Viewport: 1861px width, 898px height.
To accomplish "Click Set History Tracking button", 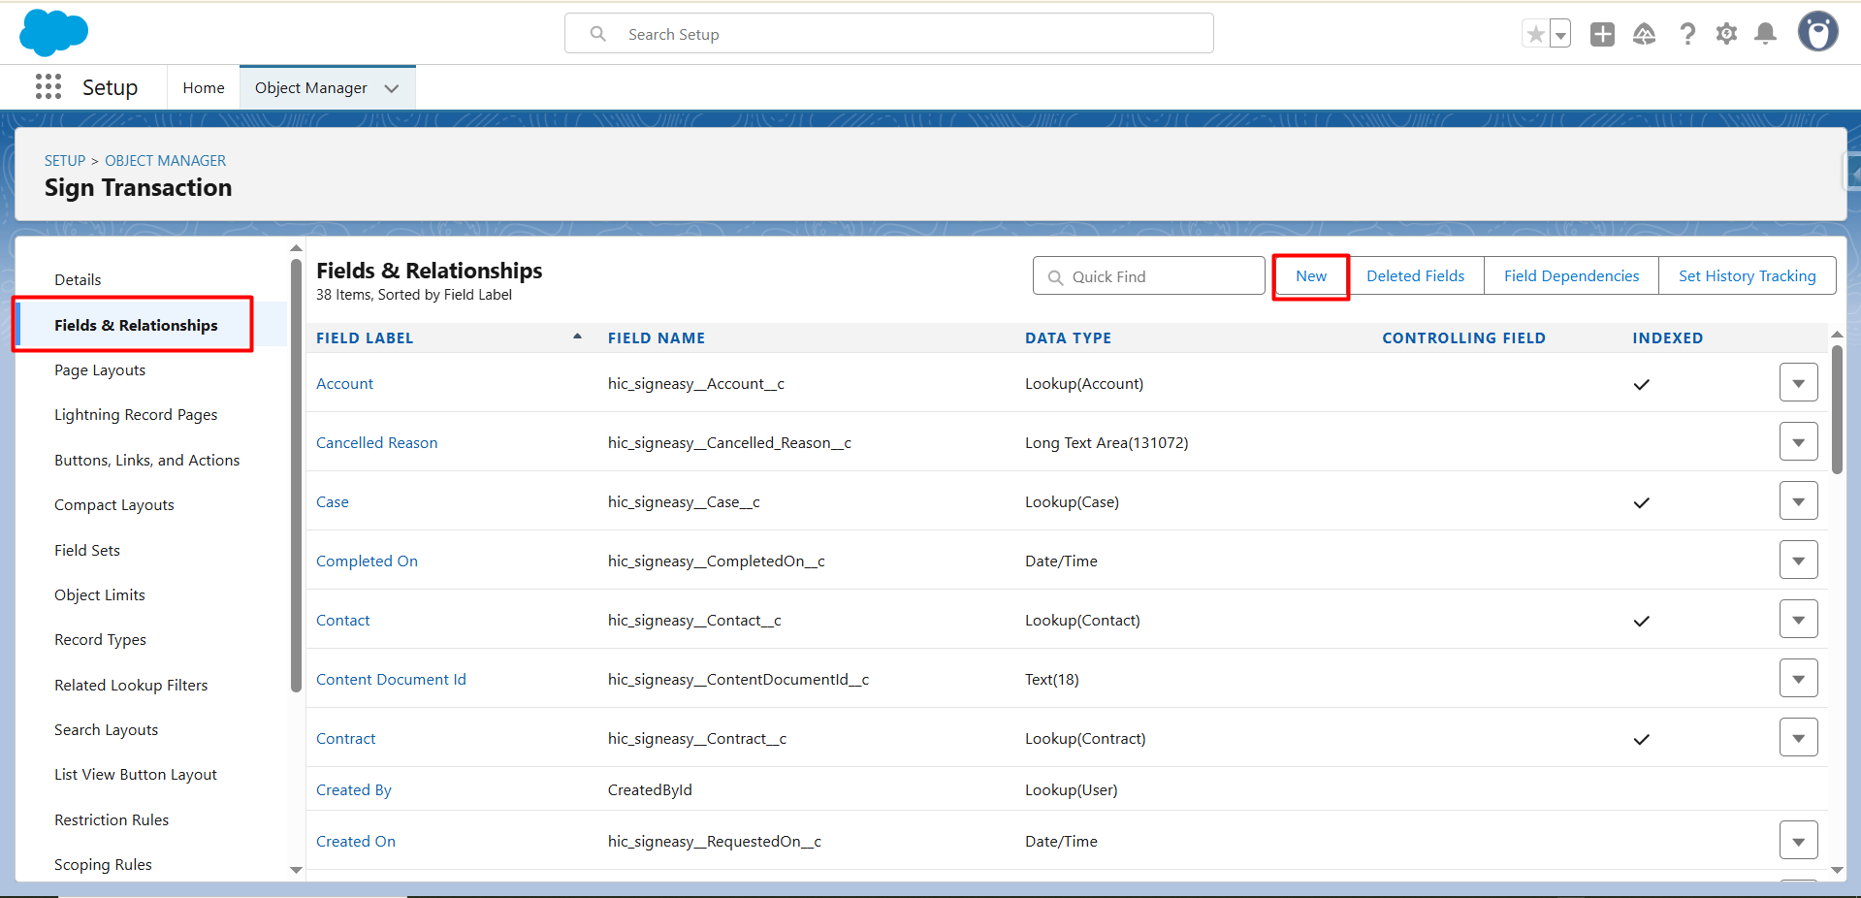I will click(x=1747, y=276).
